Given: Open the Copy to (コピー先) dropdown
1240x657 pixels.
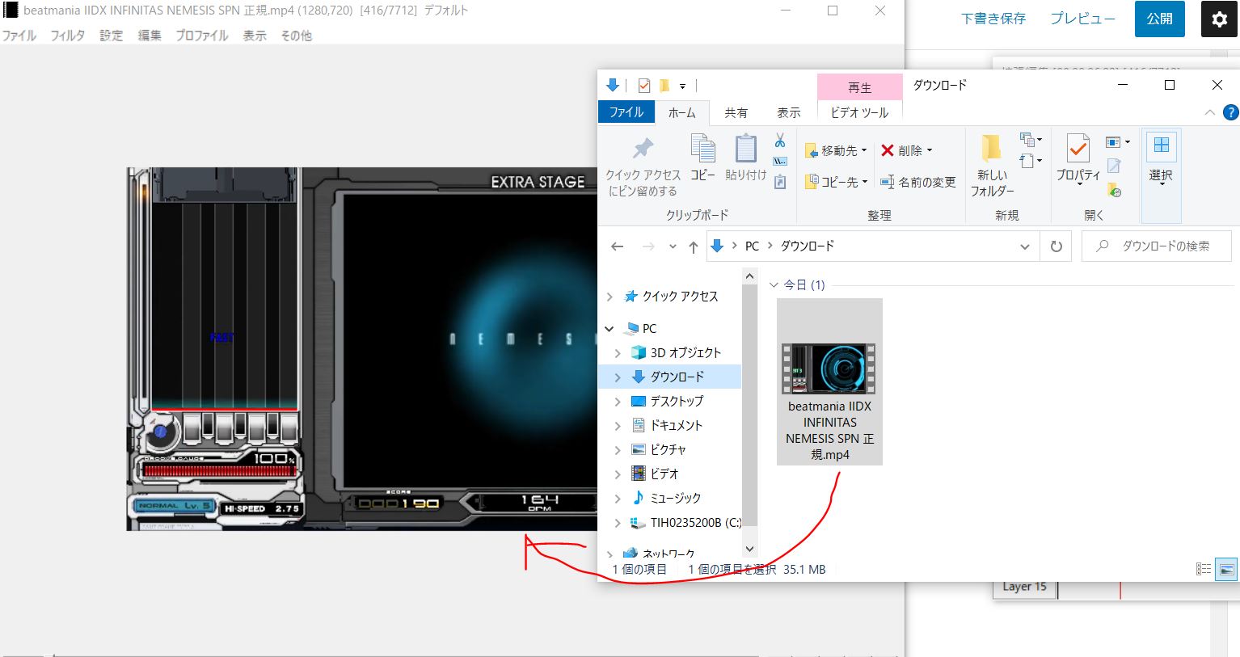Looking at the screenshot, I should point(836,182).
